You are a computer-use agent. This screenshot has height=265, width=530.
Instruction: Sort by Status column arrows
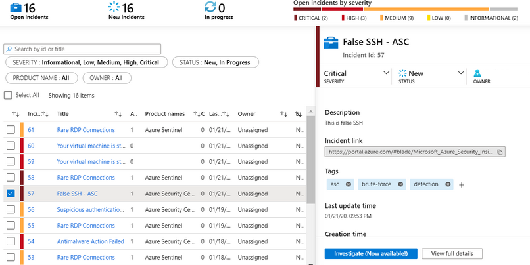[x=299, y=114]
